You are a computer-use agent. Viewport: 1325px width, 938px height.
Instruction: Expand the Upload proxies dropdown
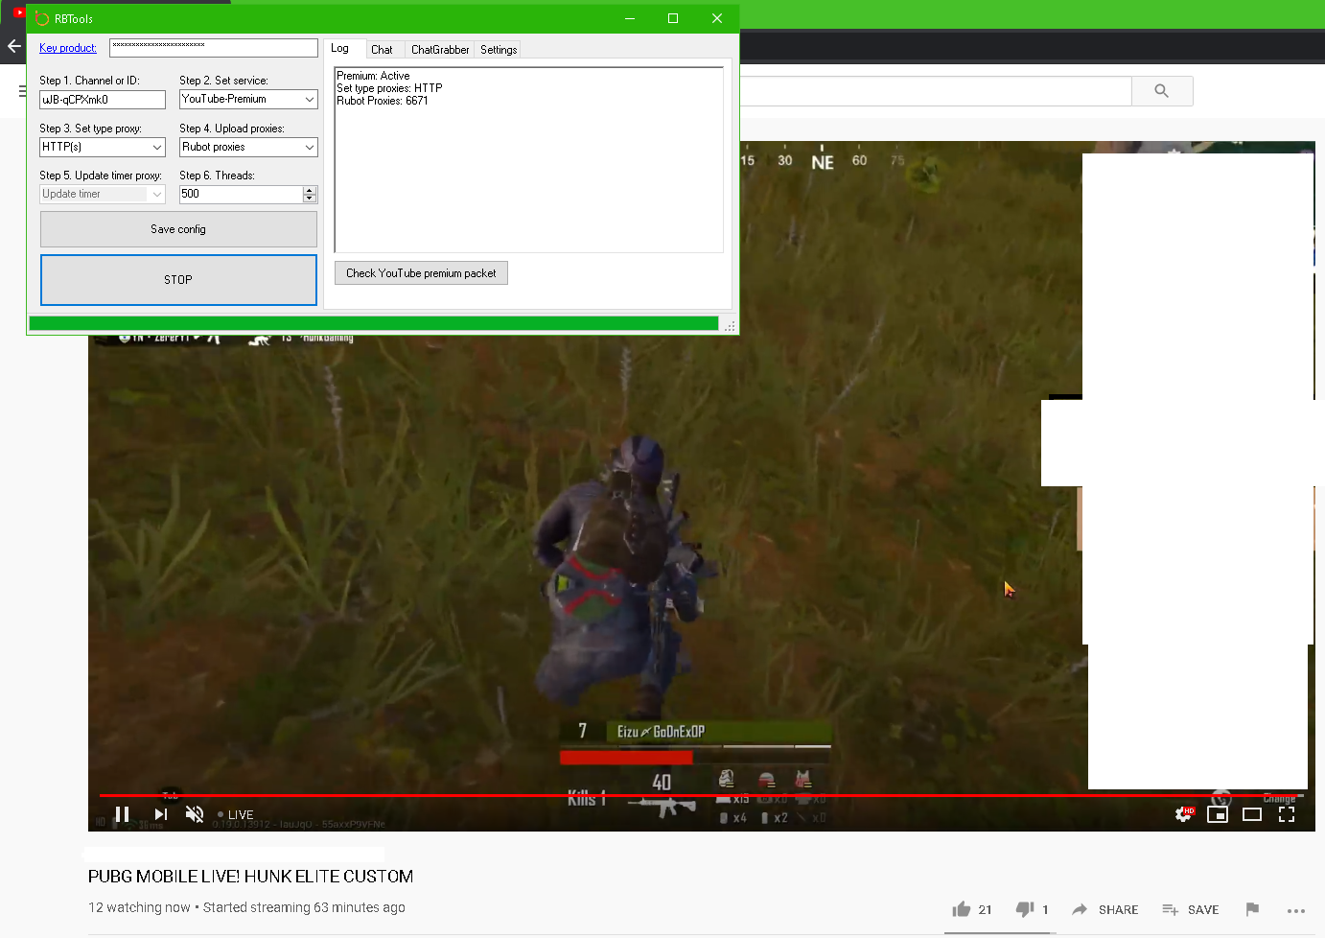[x=309, y=148]
